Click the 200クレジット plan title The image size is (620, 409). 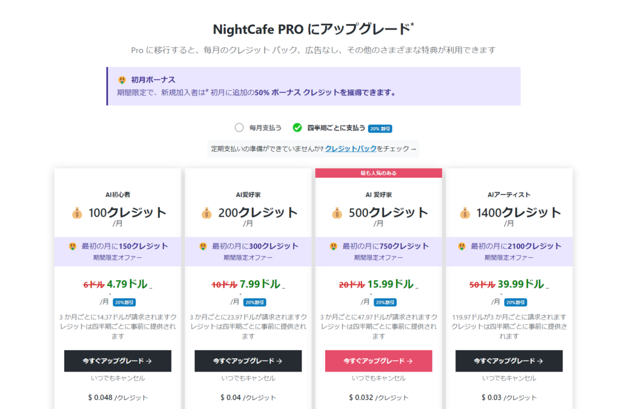click(x=258, y=212)
